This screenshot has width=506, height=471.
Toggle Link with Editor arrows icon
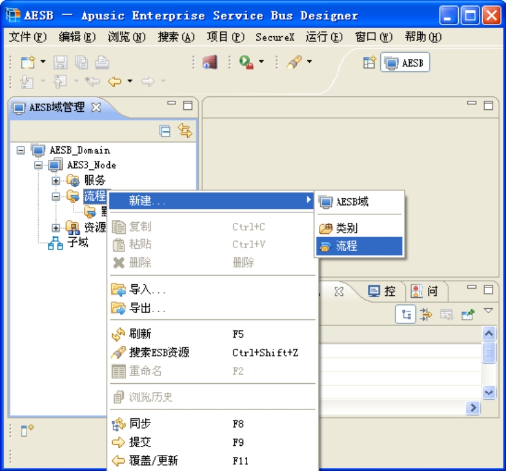(185, 131)
